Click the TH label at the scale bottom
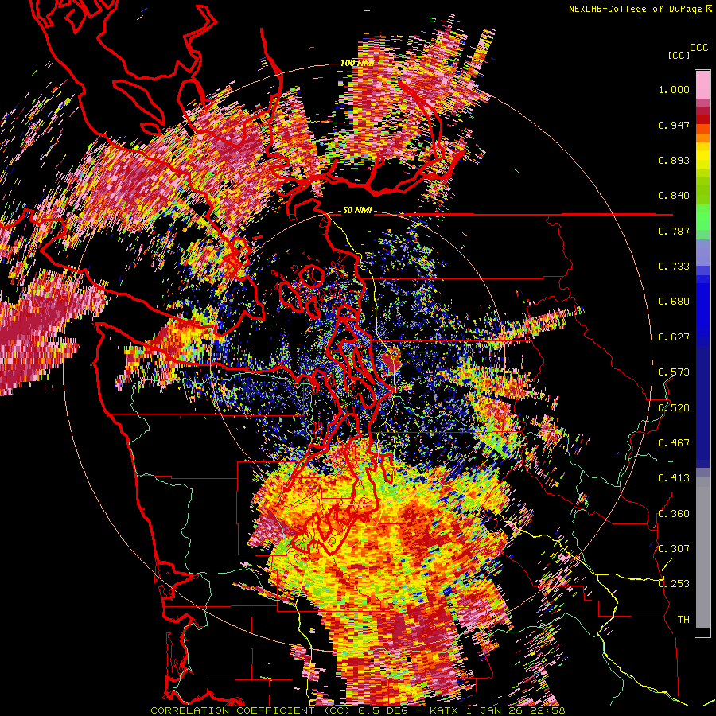Screen dimensions: 716x716 click(x=683, y=620)
